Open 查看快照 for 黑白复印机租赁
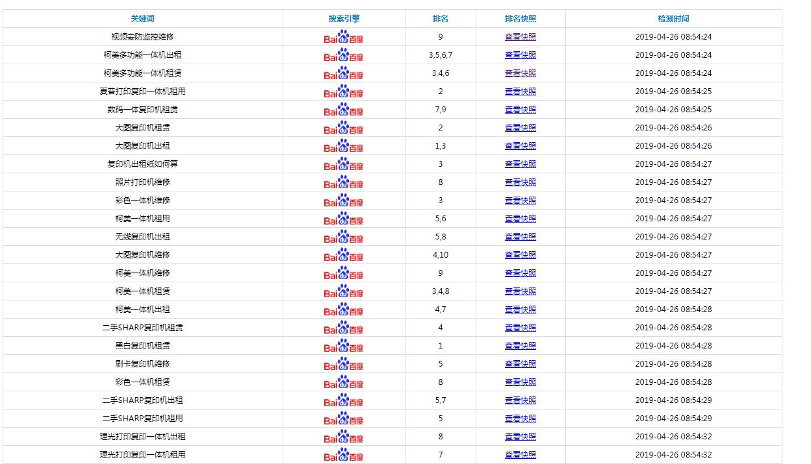This screenshot has height=464, width=811. click(x=521, y=346)
